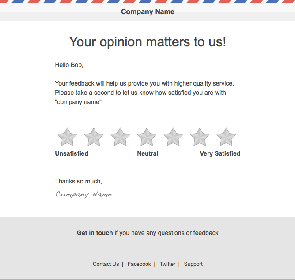
Task: Select the third rating star
Action: (x=120, y=137)
